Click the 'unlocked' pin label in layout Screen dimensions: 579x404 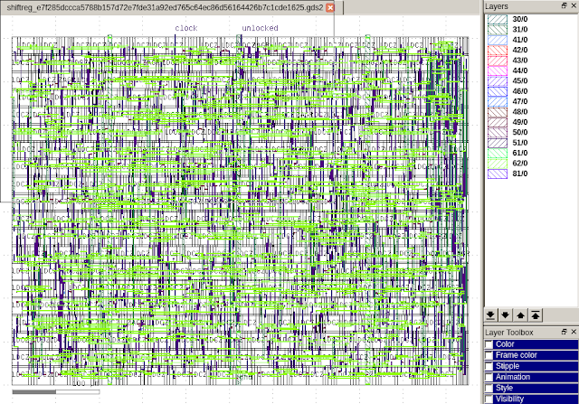260,28
